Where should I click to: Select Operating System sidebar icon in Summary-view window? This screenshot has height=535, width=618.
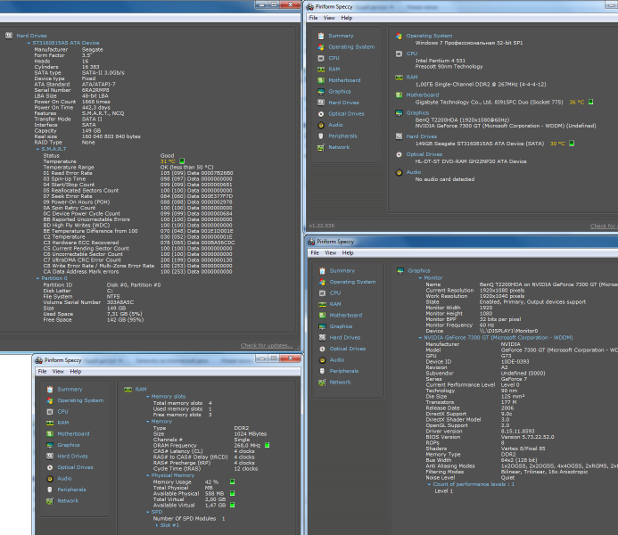point(321,47)
